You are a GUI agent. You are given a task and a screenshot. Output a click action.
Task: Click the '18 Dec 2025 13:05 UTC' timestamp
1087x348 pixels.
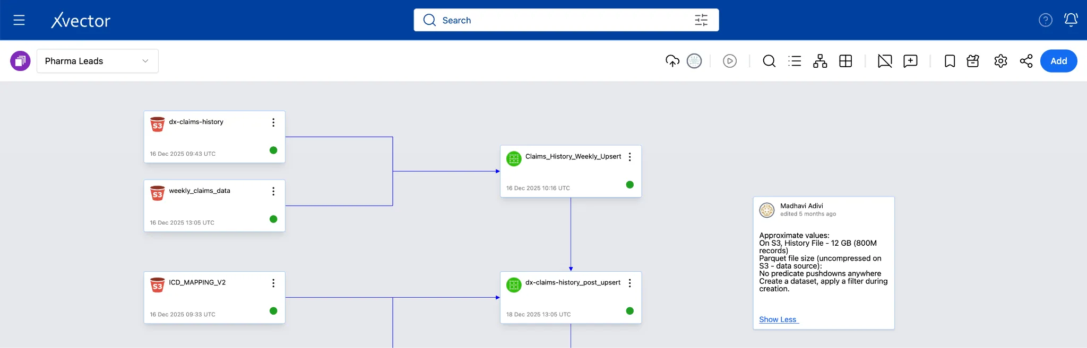(x=539, y=315)
